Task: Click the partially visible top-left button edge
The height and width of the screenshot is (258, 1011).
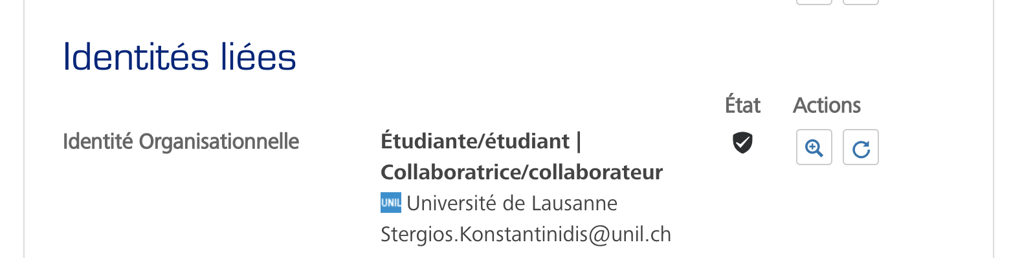Action: [x=814, y=2]
